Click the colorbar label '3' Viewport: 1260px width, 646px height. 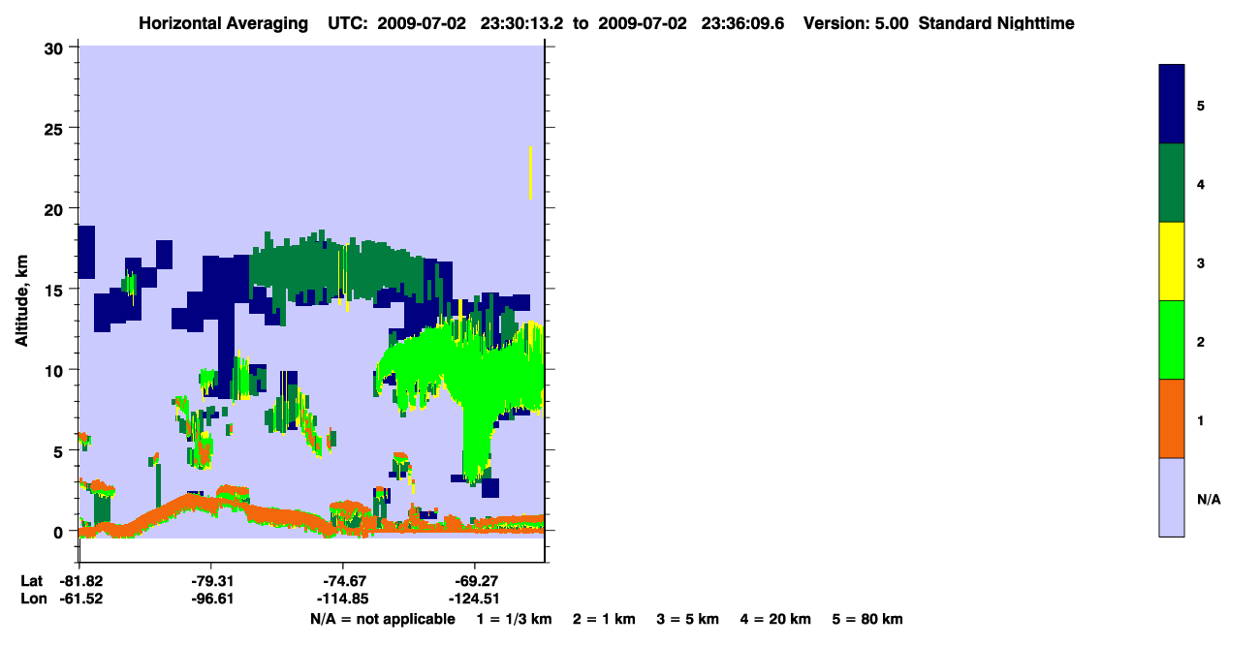tap(1201, 262)
